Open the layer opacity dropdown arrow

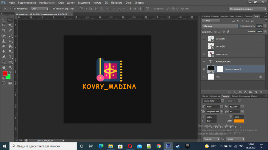pos(265,26)
